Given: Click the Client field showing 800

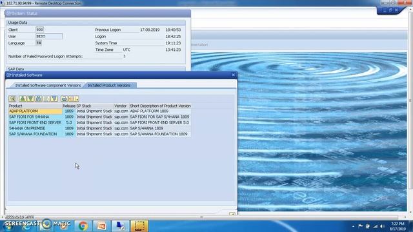Looking at the screenshot, I should tap(40, 30).
